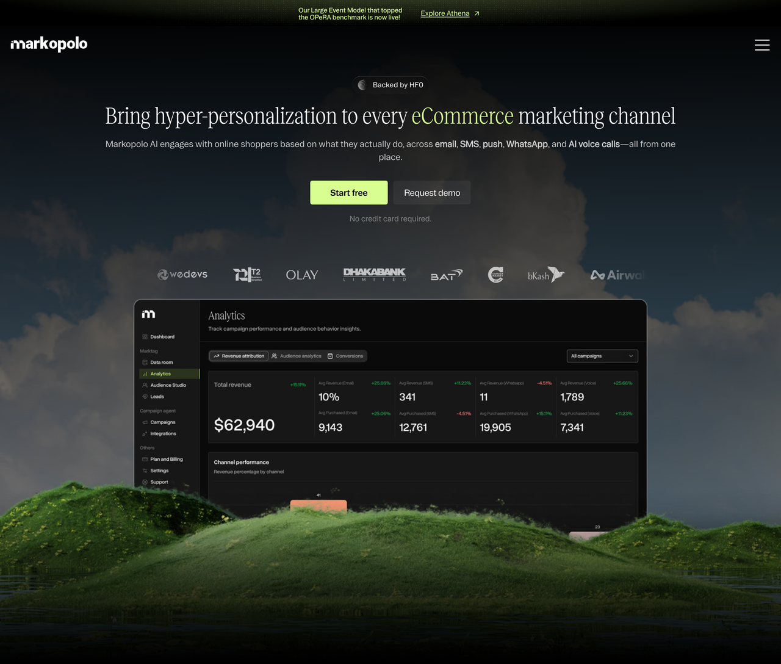The width and height of the screenshot is (781, 664).
Task: Click the markopolo logo
Action: click(49, 44)
